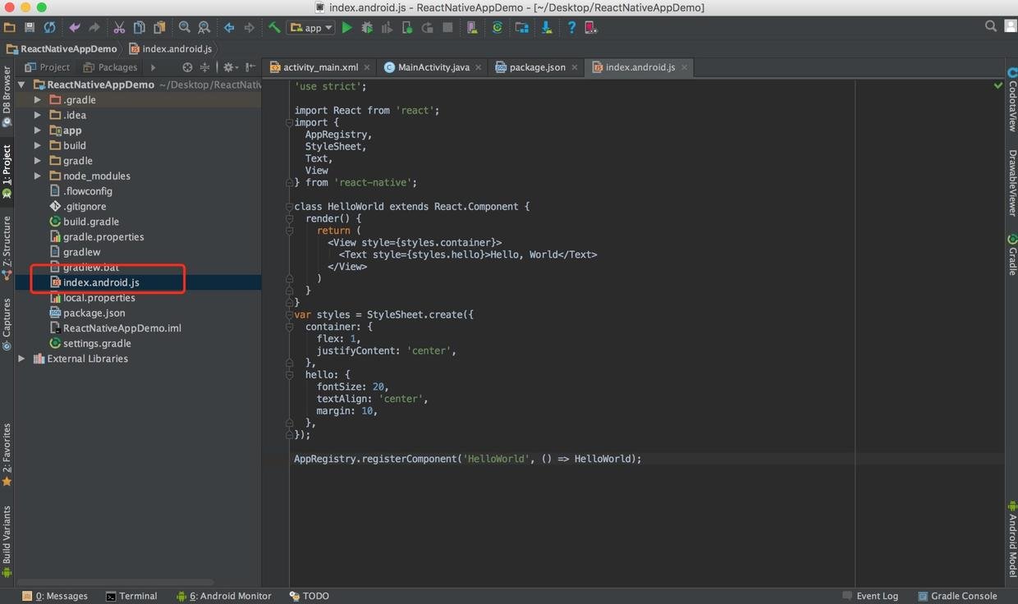Open the SDK Manager download icon
This screenshot has height=604, width=1018.
tap(546, 27)
